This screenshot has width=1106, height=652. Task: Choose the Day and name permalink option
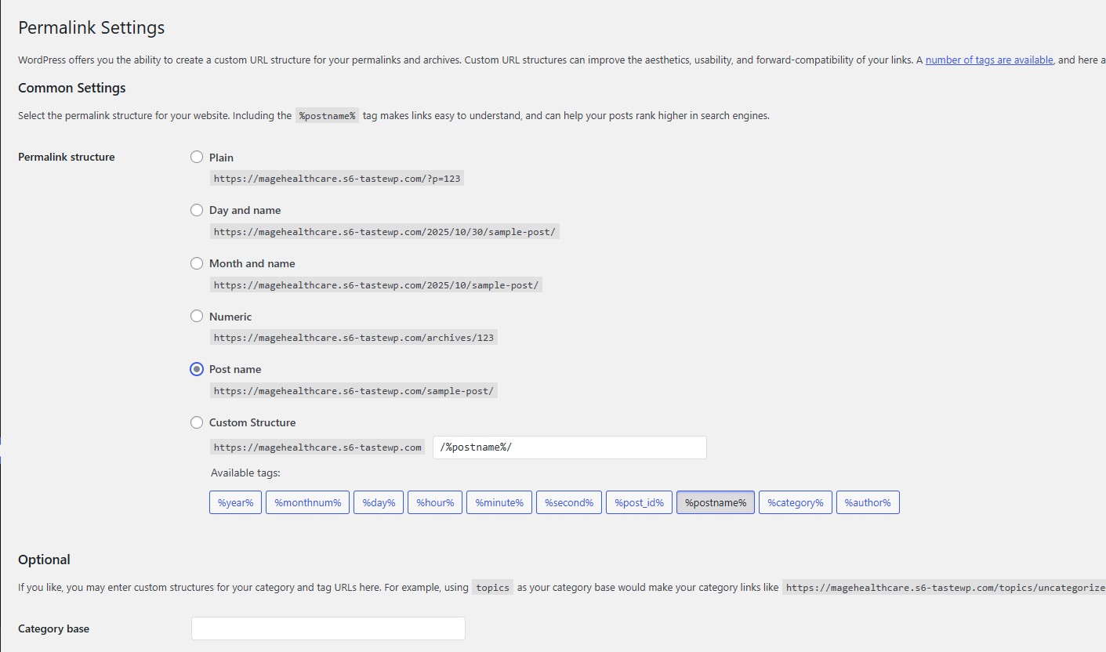click(197, 210)
